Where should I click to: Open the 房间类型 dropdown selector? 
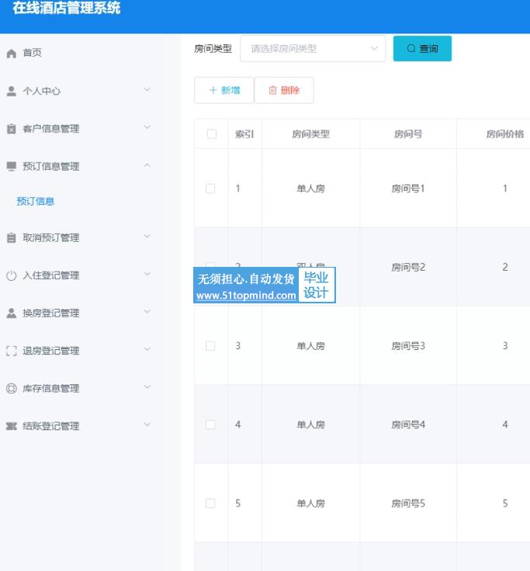[x=312, y=49]
